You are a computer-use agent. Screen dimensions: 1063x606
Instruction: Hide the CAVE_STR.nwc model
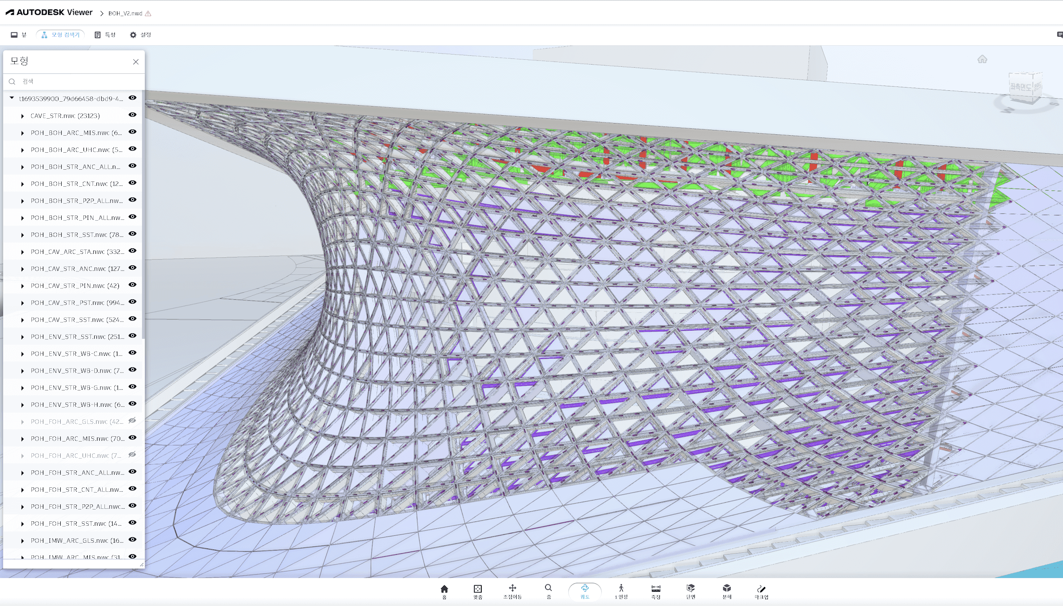click(x=132, y=115)
